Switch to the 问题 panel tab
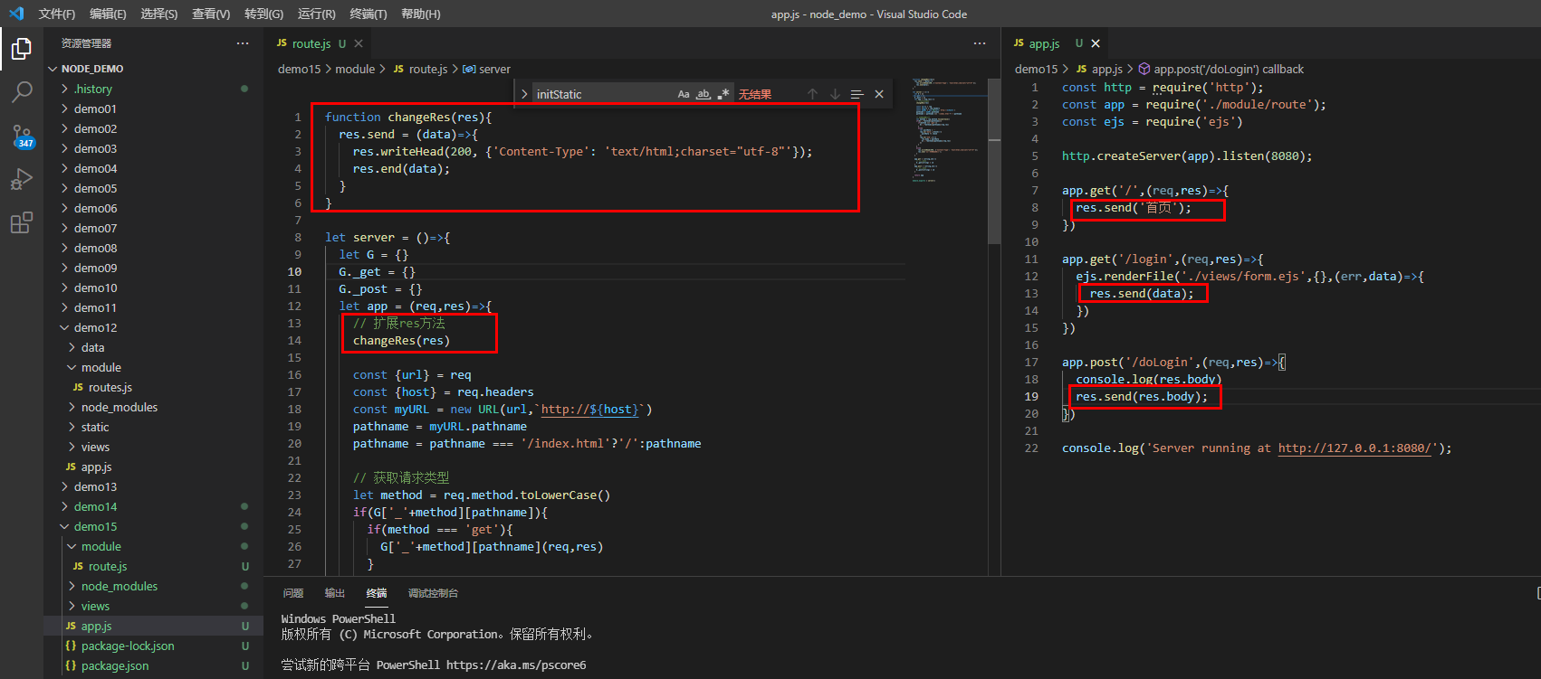Screen dimensions: 1541x679 293,593
